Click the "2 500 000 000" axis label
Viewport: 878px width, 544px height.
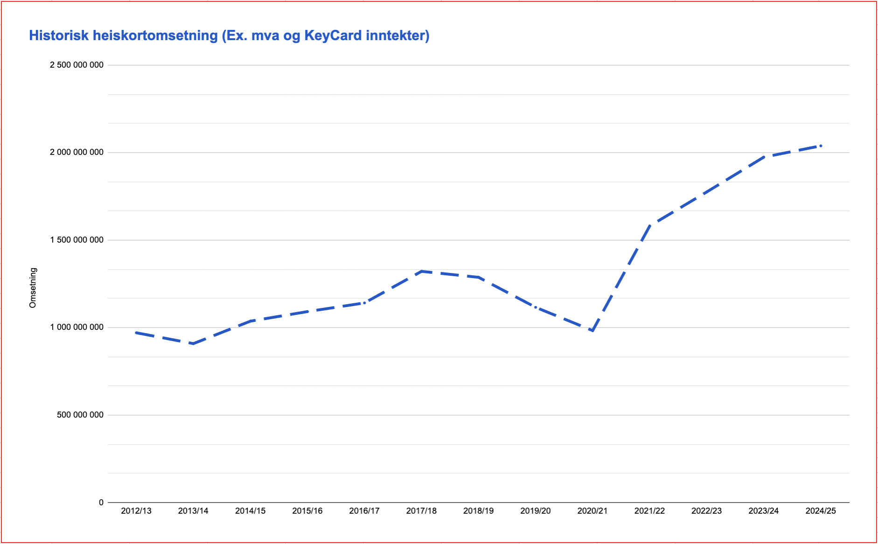(x=77, y=65)
